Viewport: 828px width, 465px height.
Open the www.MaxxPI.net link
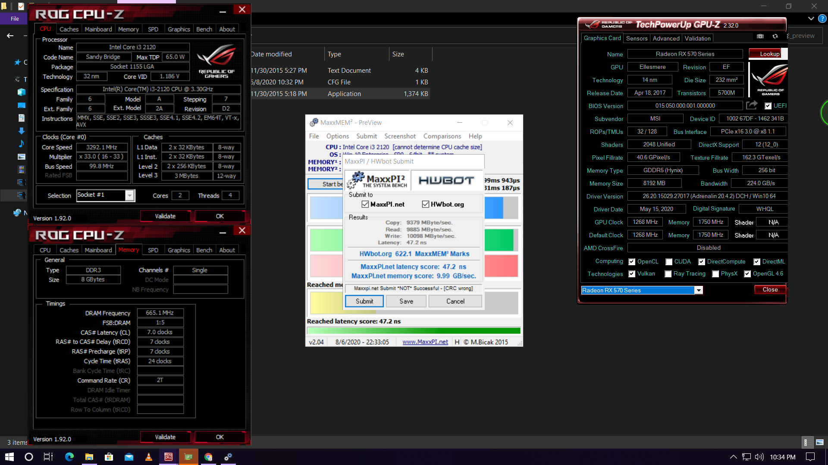click(x=425, y=342)
